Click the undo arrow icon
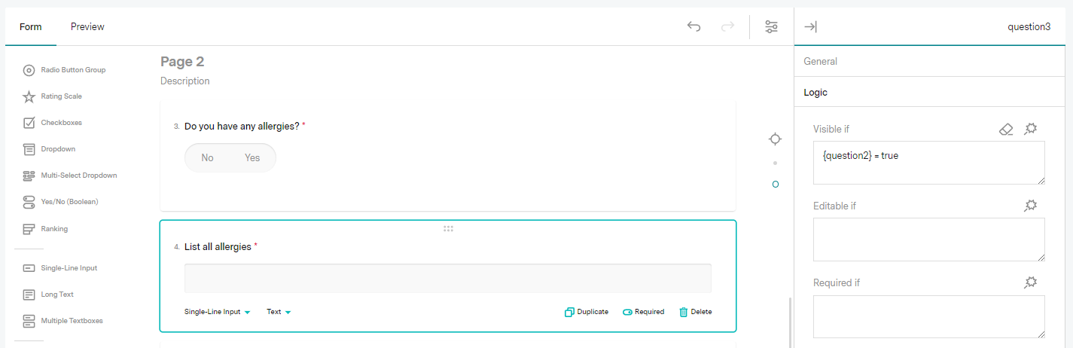Image resolution: width=1073 pixels, height=348 pixels. point(693,27)
